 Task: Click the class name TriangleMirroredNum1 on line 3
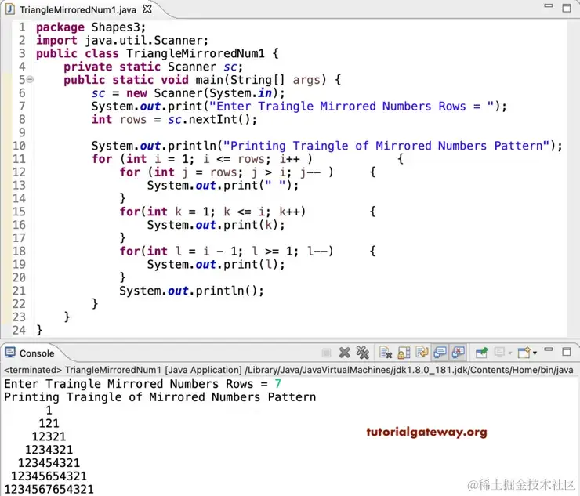click(195, 53)
